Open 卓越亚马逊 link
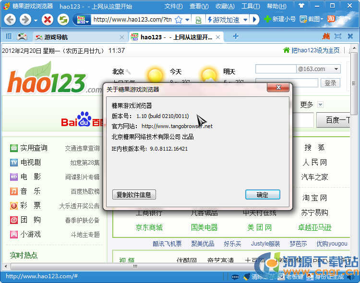Viewport: 360px width, 283px height. point(314,227)
